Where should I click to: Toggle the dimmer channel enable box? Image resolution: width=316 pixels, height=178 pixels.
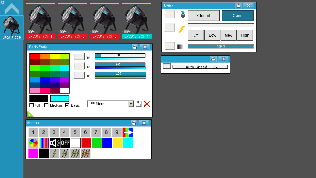pyautogui.click(x=170, y=46)
